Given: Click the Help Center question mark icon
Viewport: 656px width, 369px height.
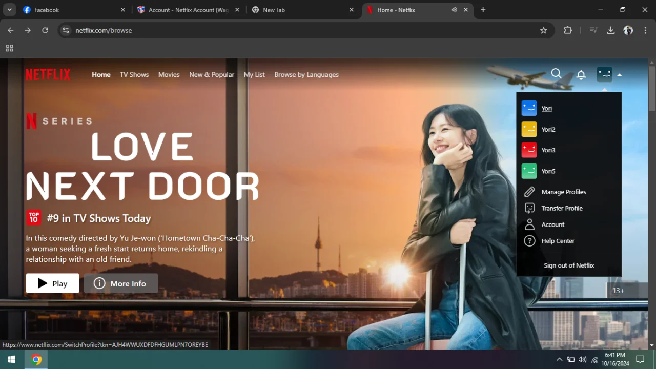Looking at the screenshot, I should pos(529,241).
